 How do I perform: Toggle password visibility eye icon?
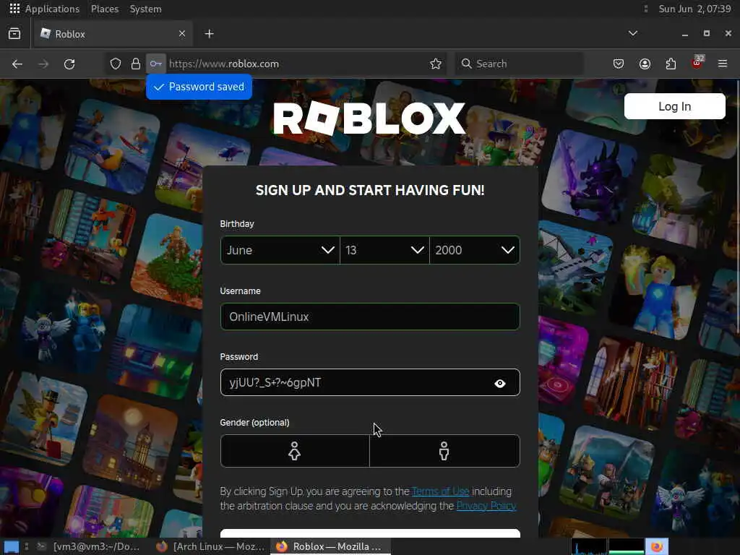coord(500,383)
